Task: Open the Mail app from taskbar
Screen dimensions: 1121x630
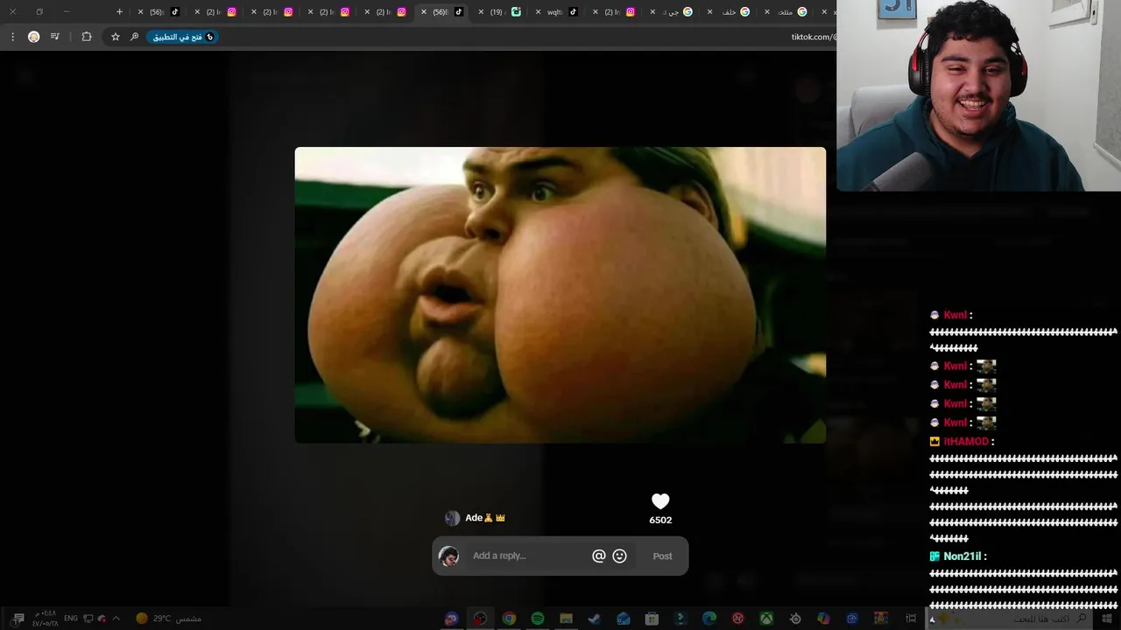Action: pos(623,619)
